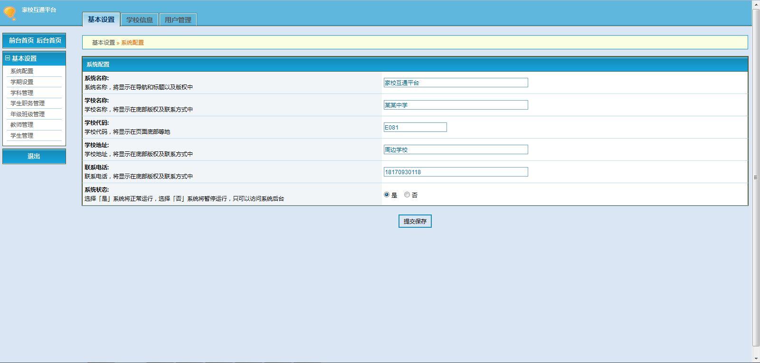Open the 用户管理 tab
The width and height of the screenshot is (760, 363).
point(178,19)
